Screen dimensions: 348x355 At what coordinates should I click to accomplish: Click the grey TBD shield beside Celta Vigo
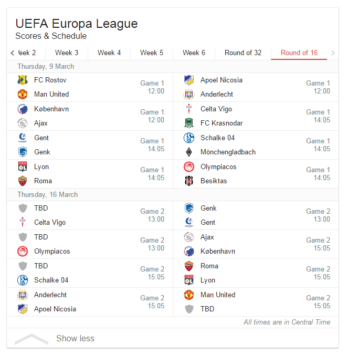coord(23,208)
